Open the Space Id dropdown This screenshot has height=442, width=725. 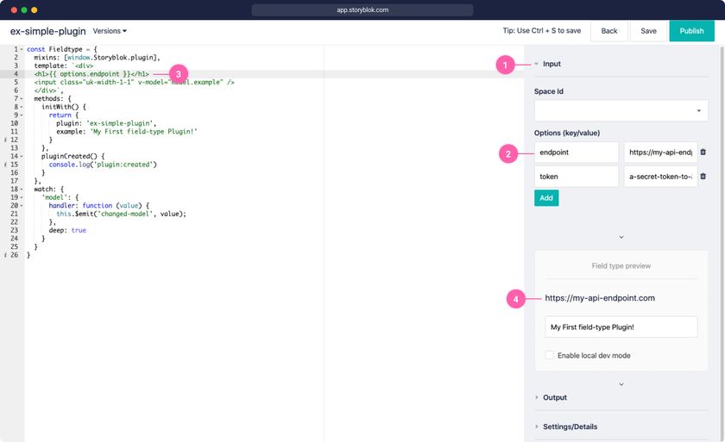pyautogui.click(x=621, y=111)
